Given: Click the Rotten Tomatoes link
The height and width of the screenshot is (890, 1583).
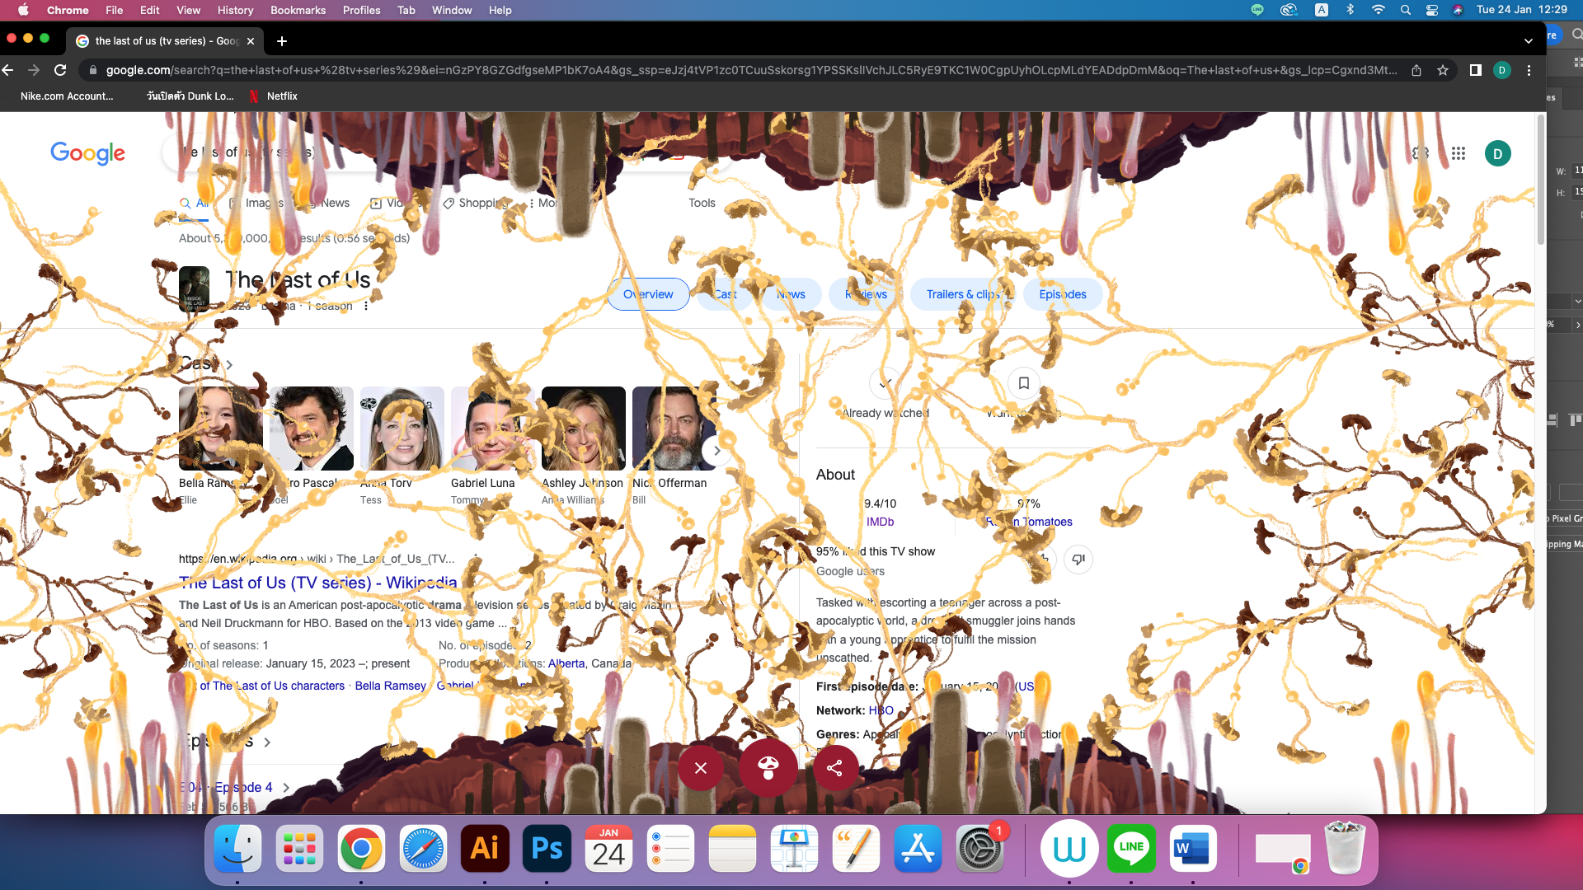Looking at the screenshot, I should 1029,522.
